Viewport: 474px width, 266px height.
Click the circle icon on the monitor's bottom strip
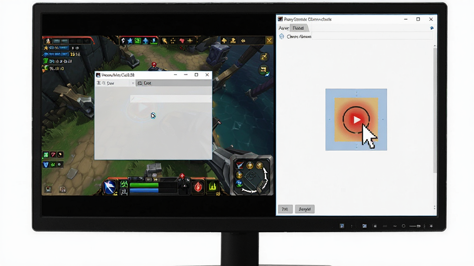(x=403, y=226)
